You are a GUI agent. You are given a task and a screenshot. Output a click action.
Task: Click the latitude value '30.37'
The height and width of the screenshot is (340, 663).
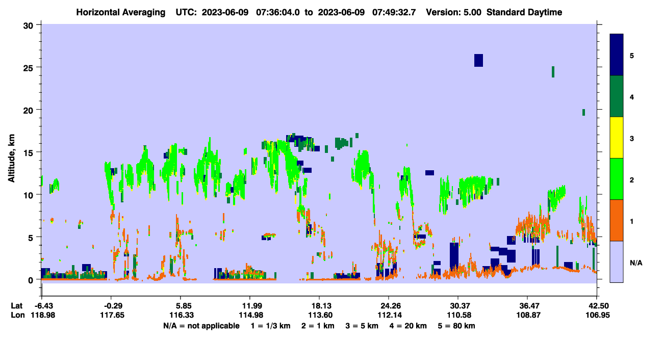(x=461, y=306)
